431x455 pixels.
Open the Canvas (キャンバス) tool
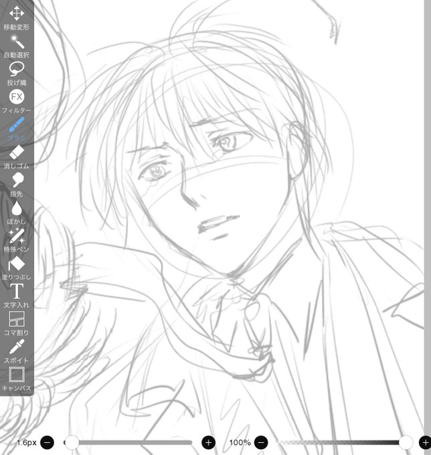17,379
